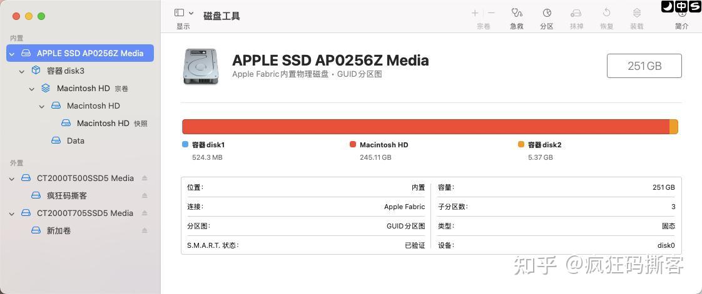Image resolution: width=702 pixels, height=294 pixels.
Task: Click the Apple Fabric connection value
Action: tap(404, 207)
